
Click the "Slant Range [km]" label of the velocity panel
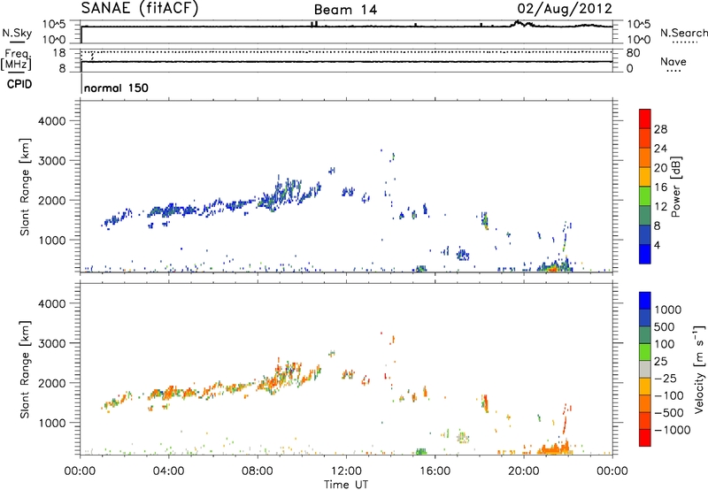click(x=25, y=370)
